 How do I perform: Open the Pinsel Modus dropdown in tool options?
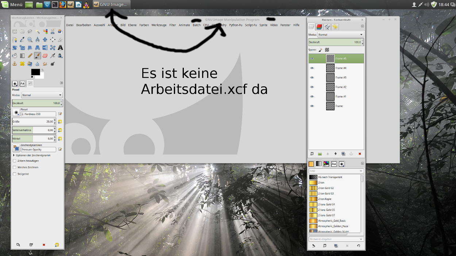42,95
